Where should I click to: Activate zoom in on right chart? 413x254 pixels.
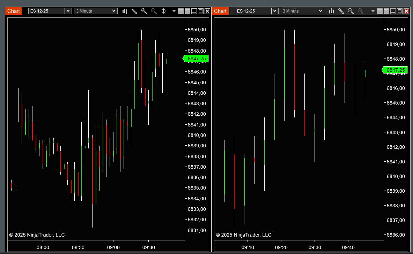[x=351, y=11]
